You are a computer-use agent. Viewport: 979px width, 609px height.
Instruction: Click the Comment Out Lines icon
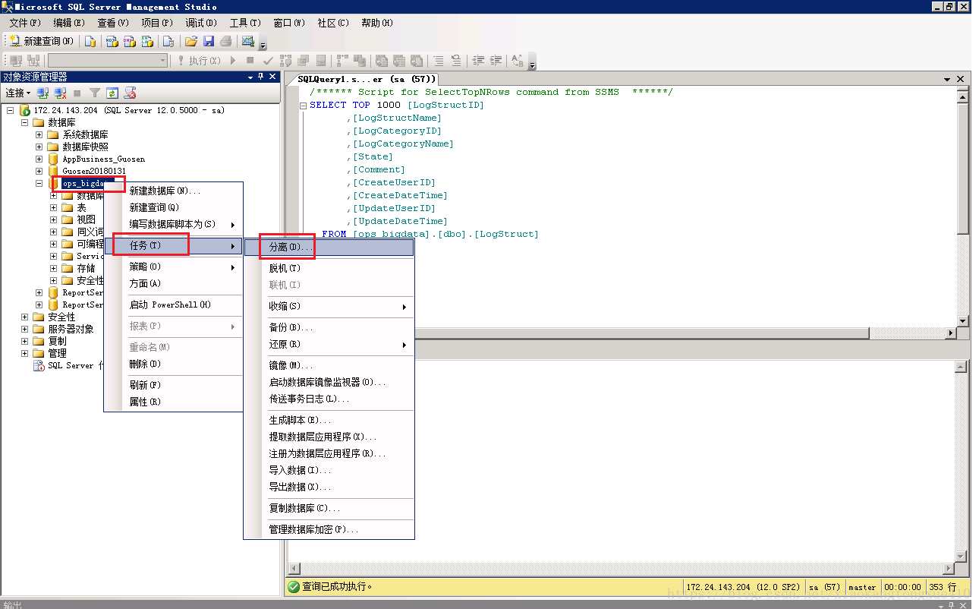(439, 61)
